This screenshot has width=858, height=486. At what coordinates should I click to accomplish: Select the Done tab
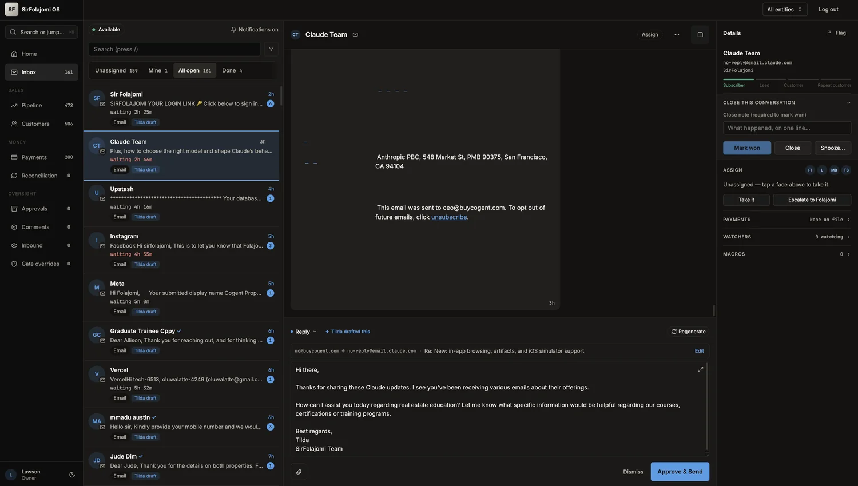coord(232,70)
